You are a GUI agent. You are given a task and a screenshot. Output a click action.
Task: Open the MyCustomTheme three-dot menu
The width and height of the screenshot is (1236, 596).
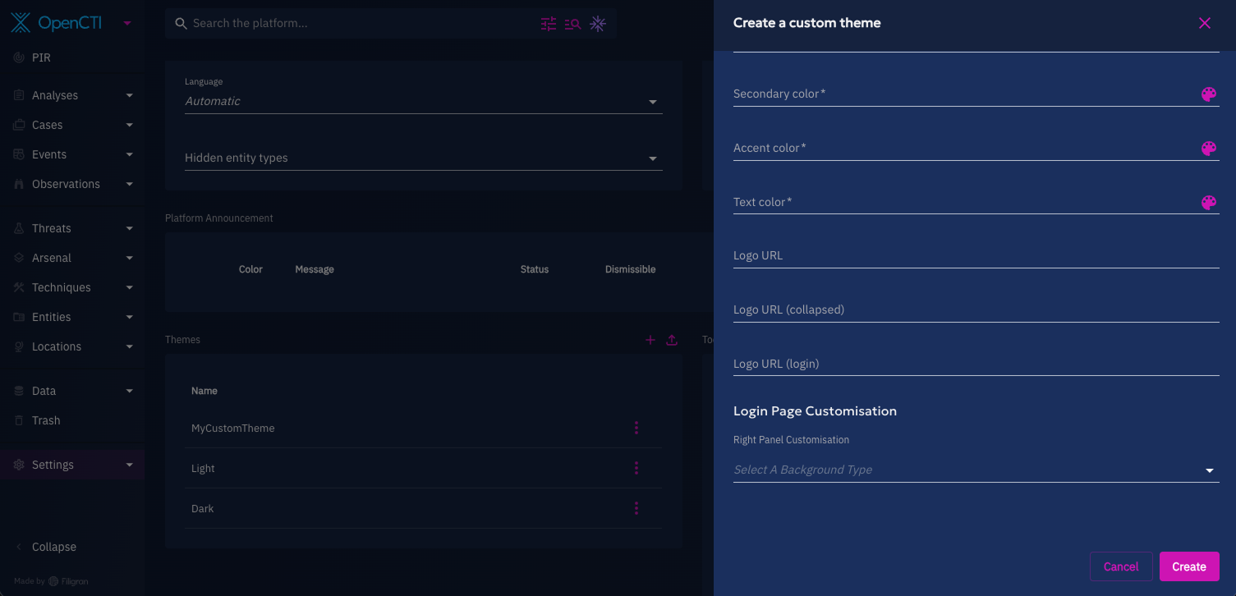click(x=636, y=428)
